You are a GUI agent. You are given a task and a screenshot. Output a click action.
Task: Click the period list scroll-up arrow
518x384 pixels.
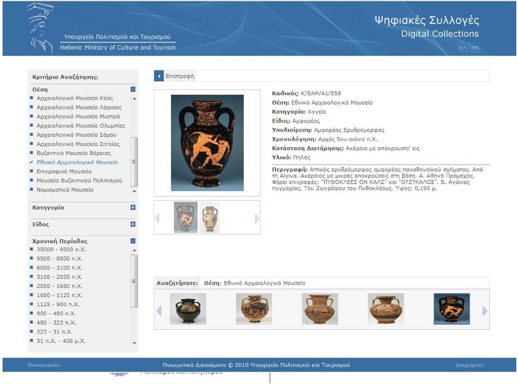tap(134, 251)
